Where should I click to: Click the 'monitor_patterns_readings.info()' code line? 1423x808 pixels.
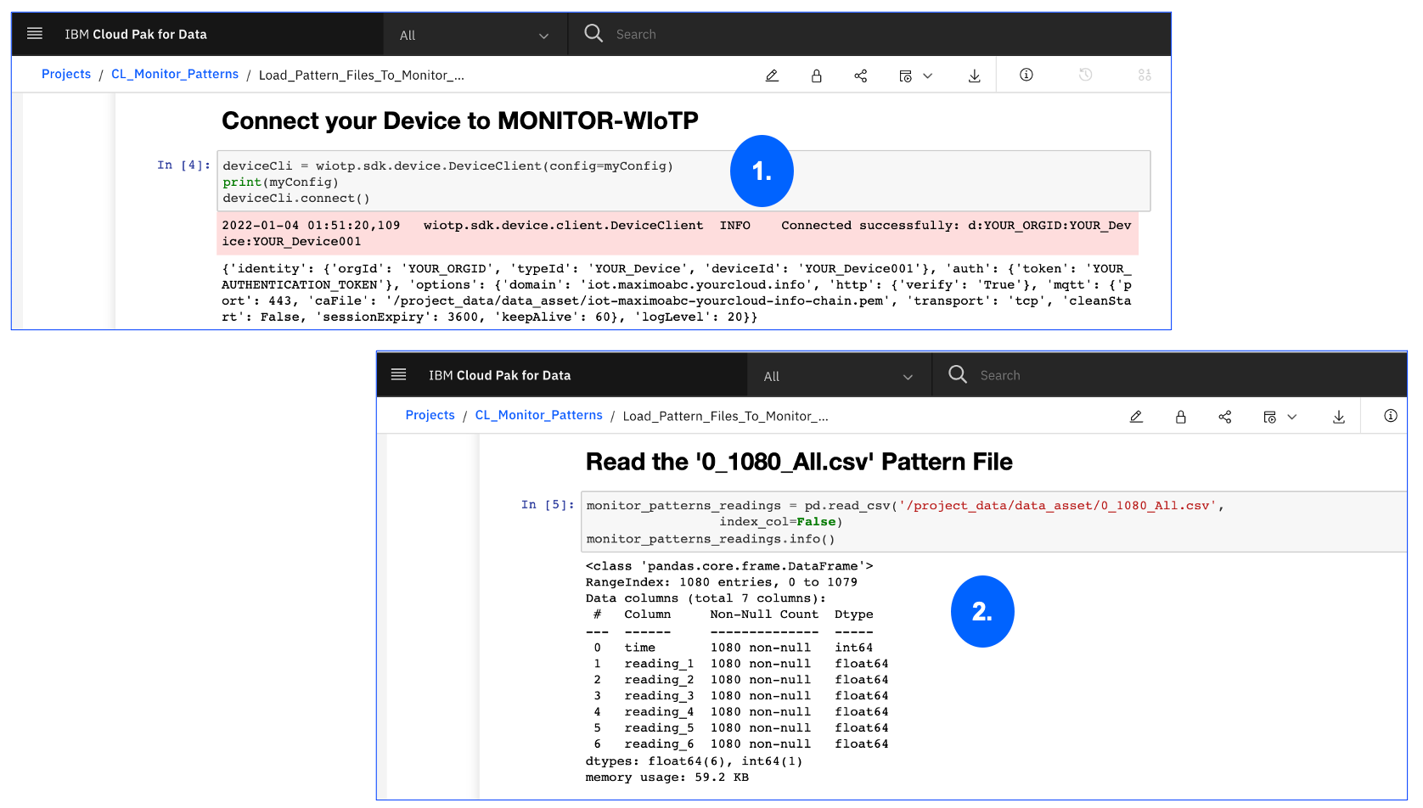(x=711, y=539)
